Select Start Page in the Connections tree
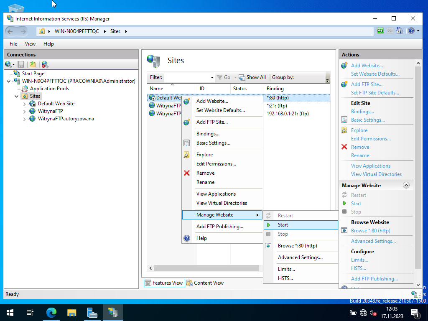The height and width of the screenshot is (321, 428). (33, 74)
